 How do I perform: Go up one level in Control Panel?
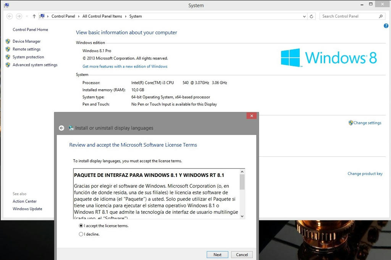click(34, 16)
